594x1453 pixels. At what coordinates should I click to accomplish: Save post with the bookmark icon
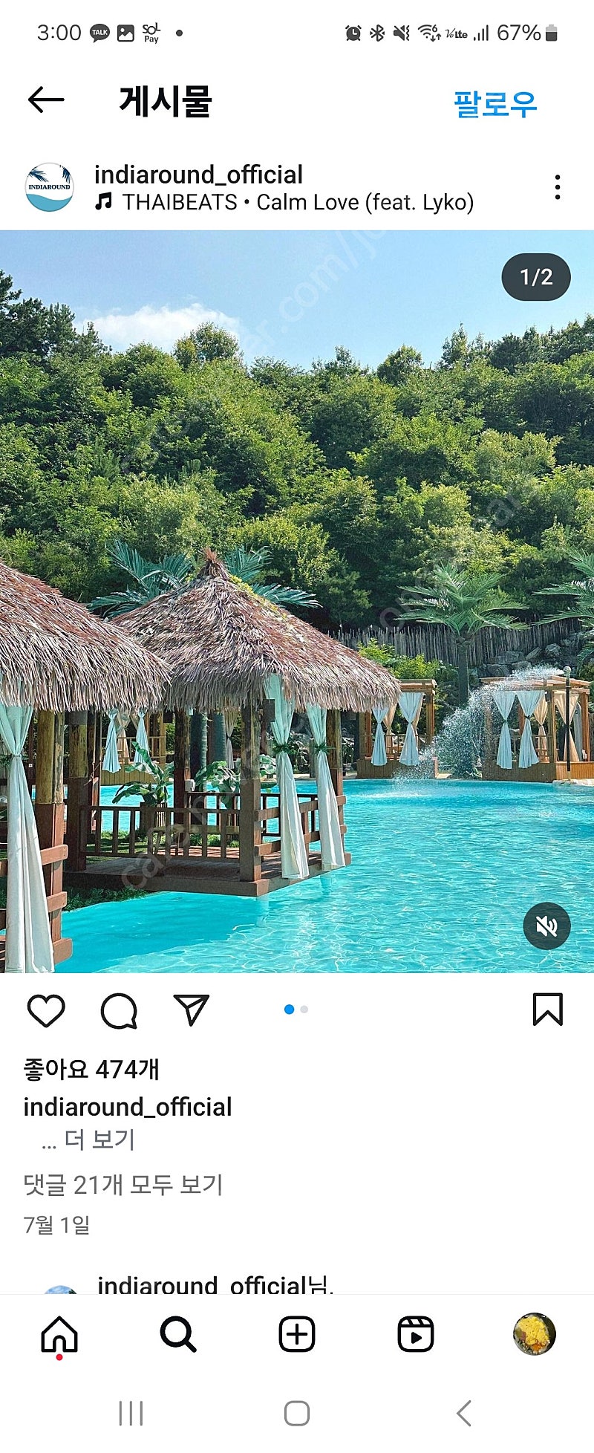pyautogui.click(x=548, y=1010)
